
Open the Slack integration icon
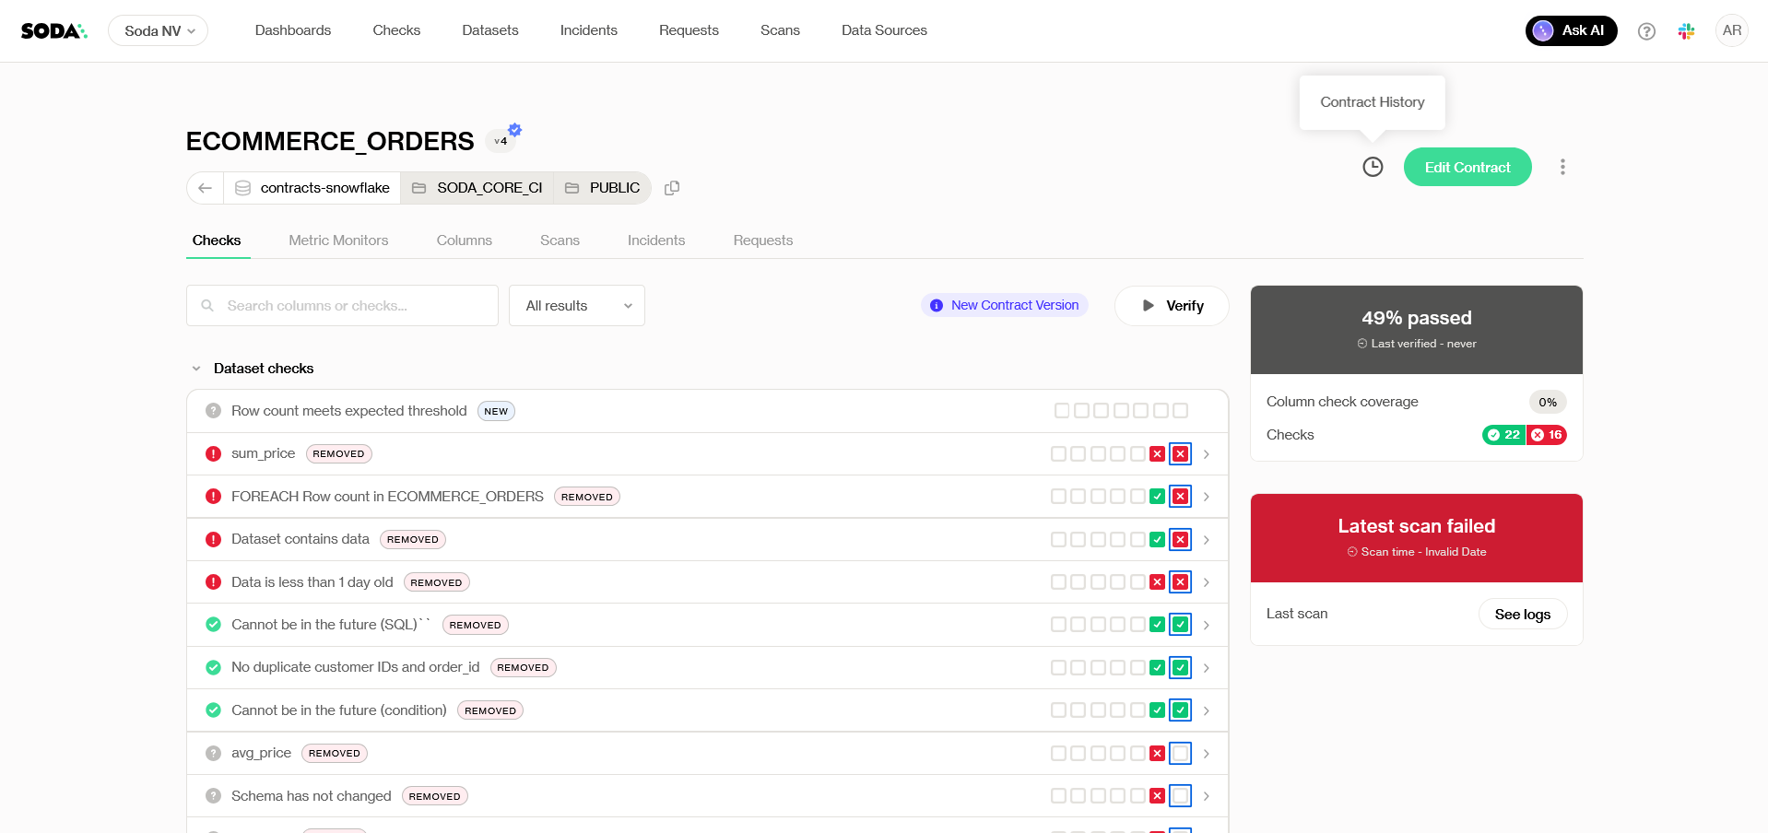coord(1686,31)
